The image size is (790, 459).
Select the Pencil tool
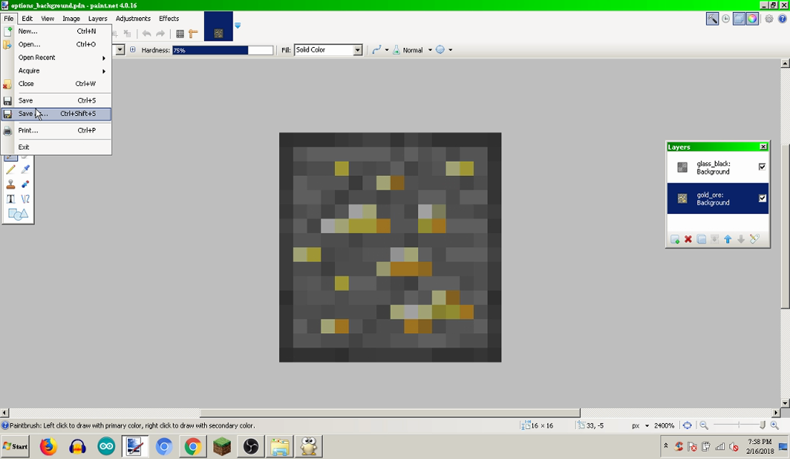tap(11, 169)
